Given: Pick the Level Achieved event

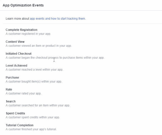Looking at the screenshot, I should pyautogui.click(x=16, y=65).
